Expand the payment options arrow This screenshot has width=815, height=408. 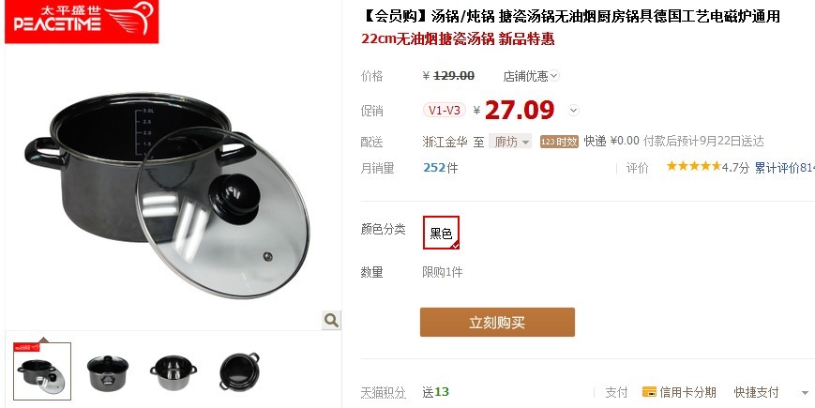(x=805, y=393)
